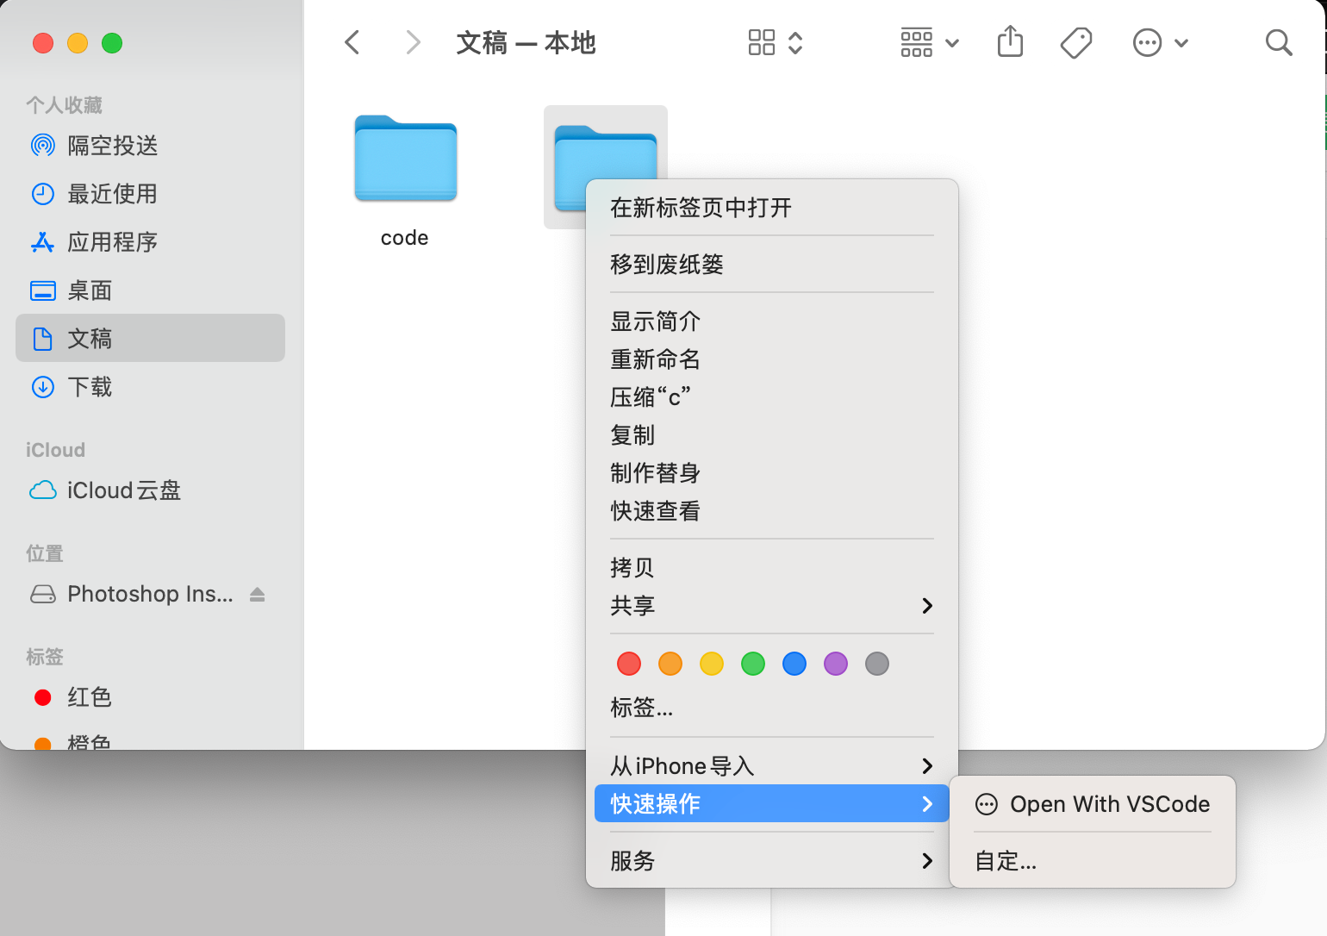Eject the Photoshop Ins... volume

coord(258,594)
